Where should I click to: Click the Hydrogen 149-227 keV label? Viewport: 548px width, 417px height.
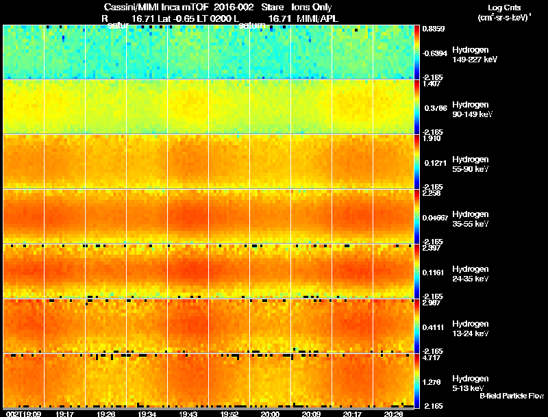pos(474,55)
